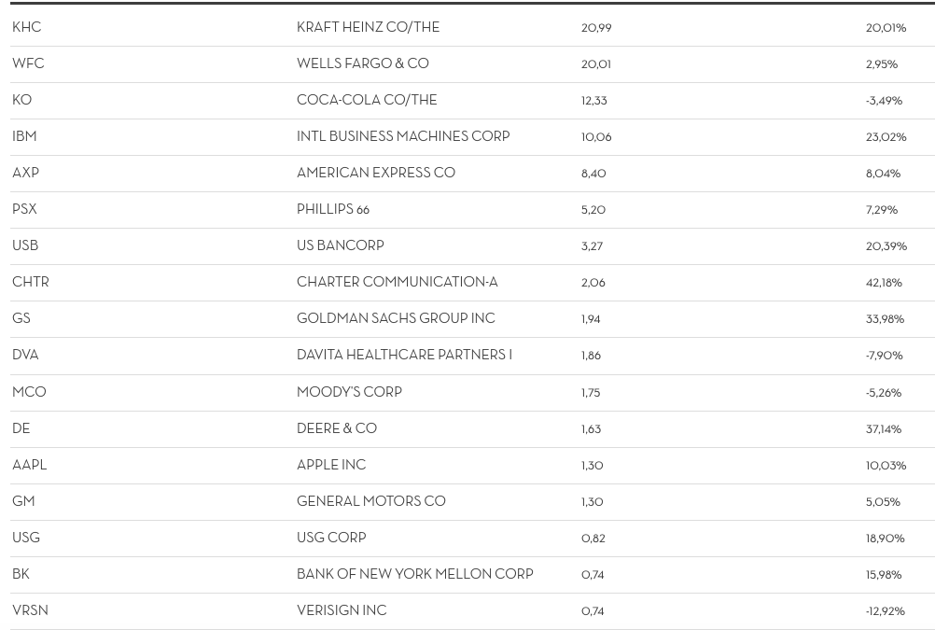Image resolution: width=935 pixels, height=630 pixels.
Task: Select IBM ticker in the table
Action: tap(24, 136)
